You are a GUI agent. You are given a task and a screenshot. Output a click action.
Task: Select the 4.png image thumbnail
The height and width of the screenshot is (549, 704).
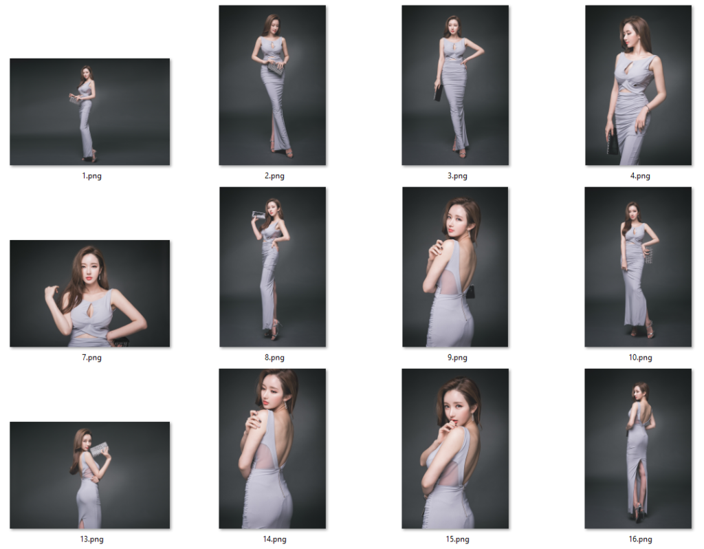pyautogui.click(x=639, y=85)
